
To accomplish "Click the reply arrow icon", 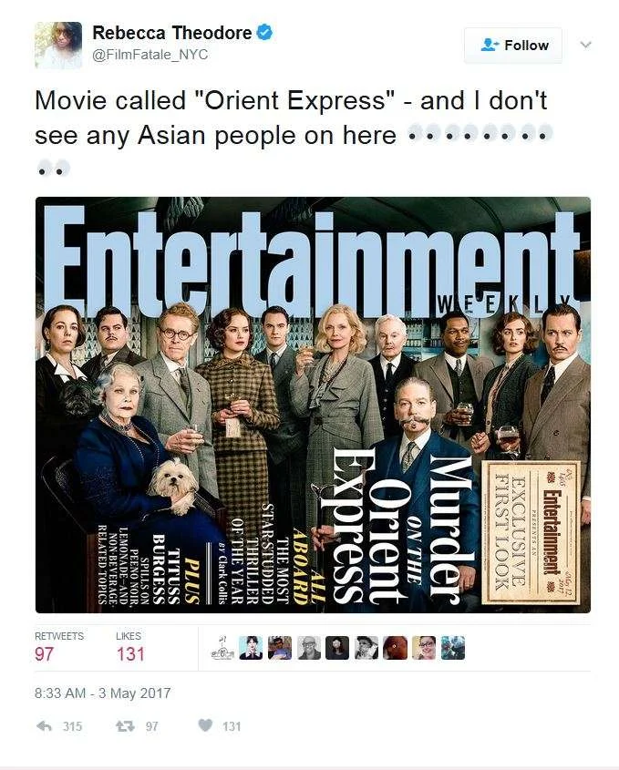I will click(x=44, y=725).
